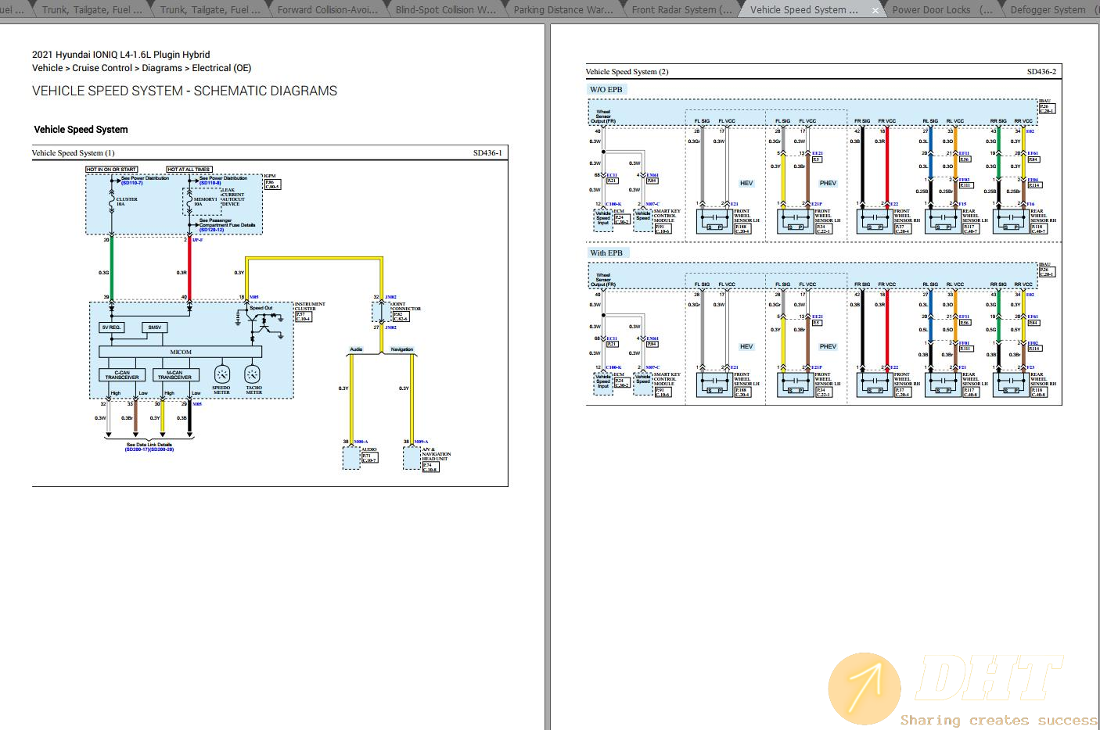
Task: Click the 'JOINT CONNECTOR' component label
Action: click(406, 306)
